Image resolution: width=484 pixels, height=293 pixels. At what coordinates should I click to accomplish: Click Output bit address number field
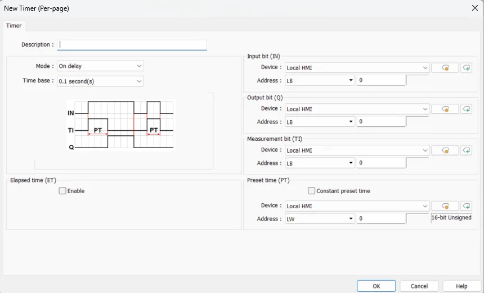381,122
